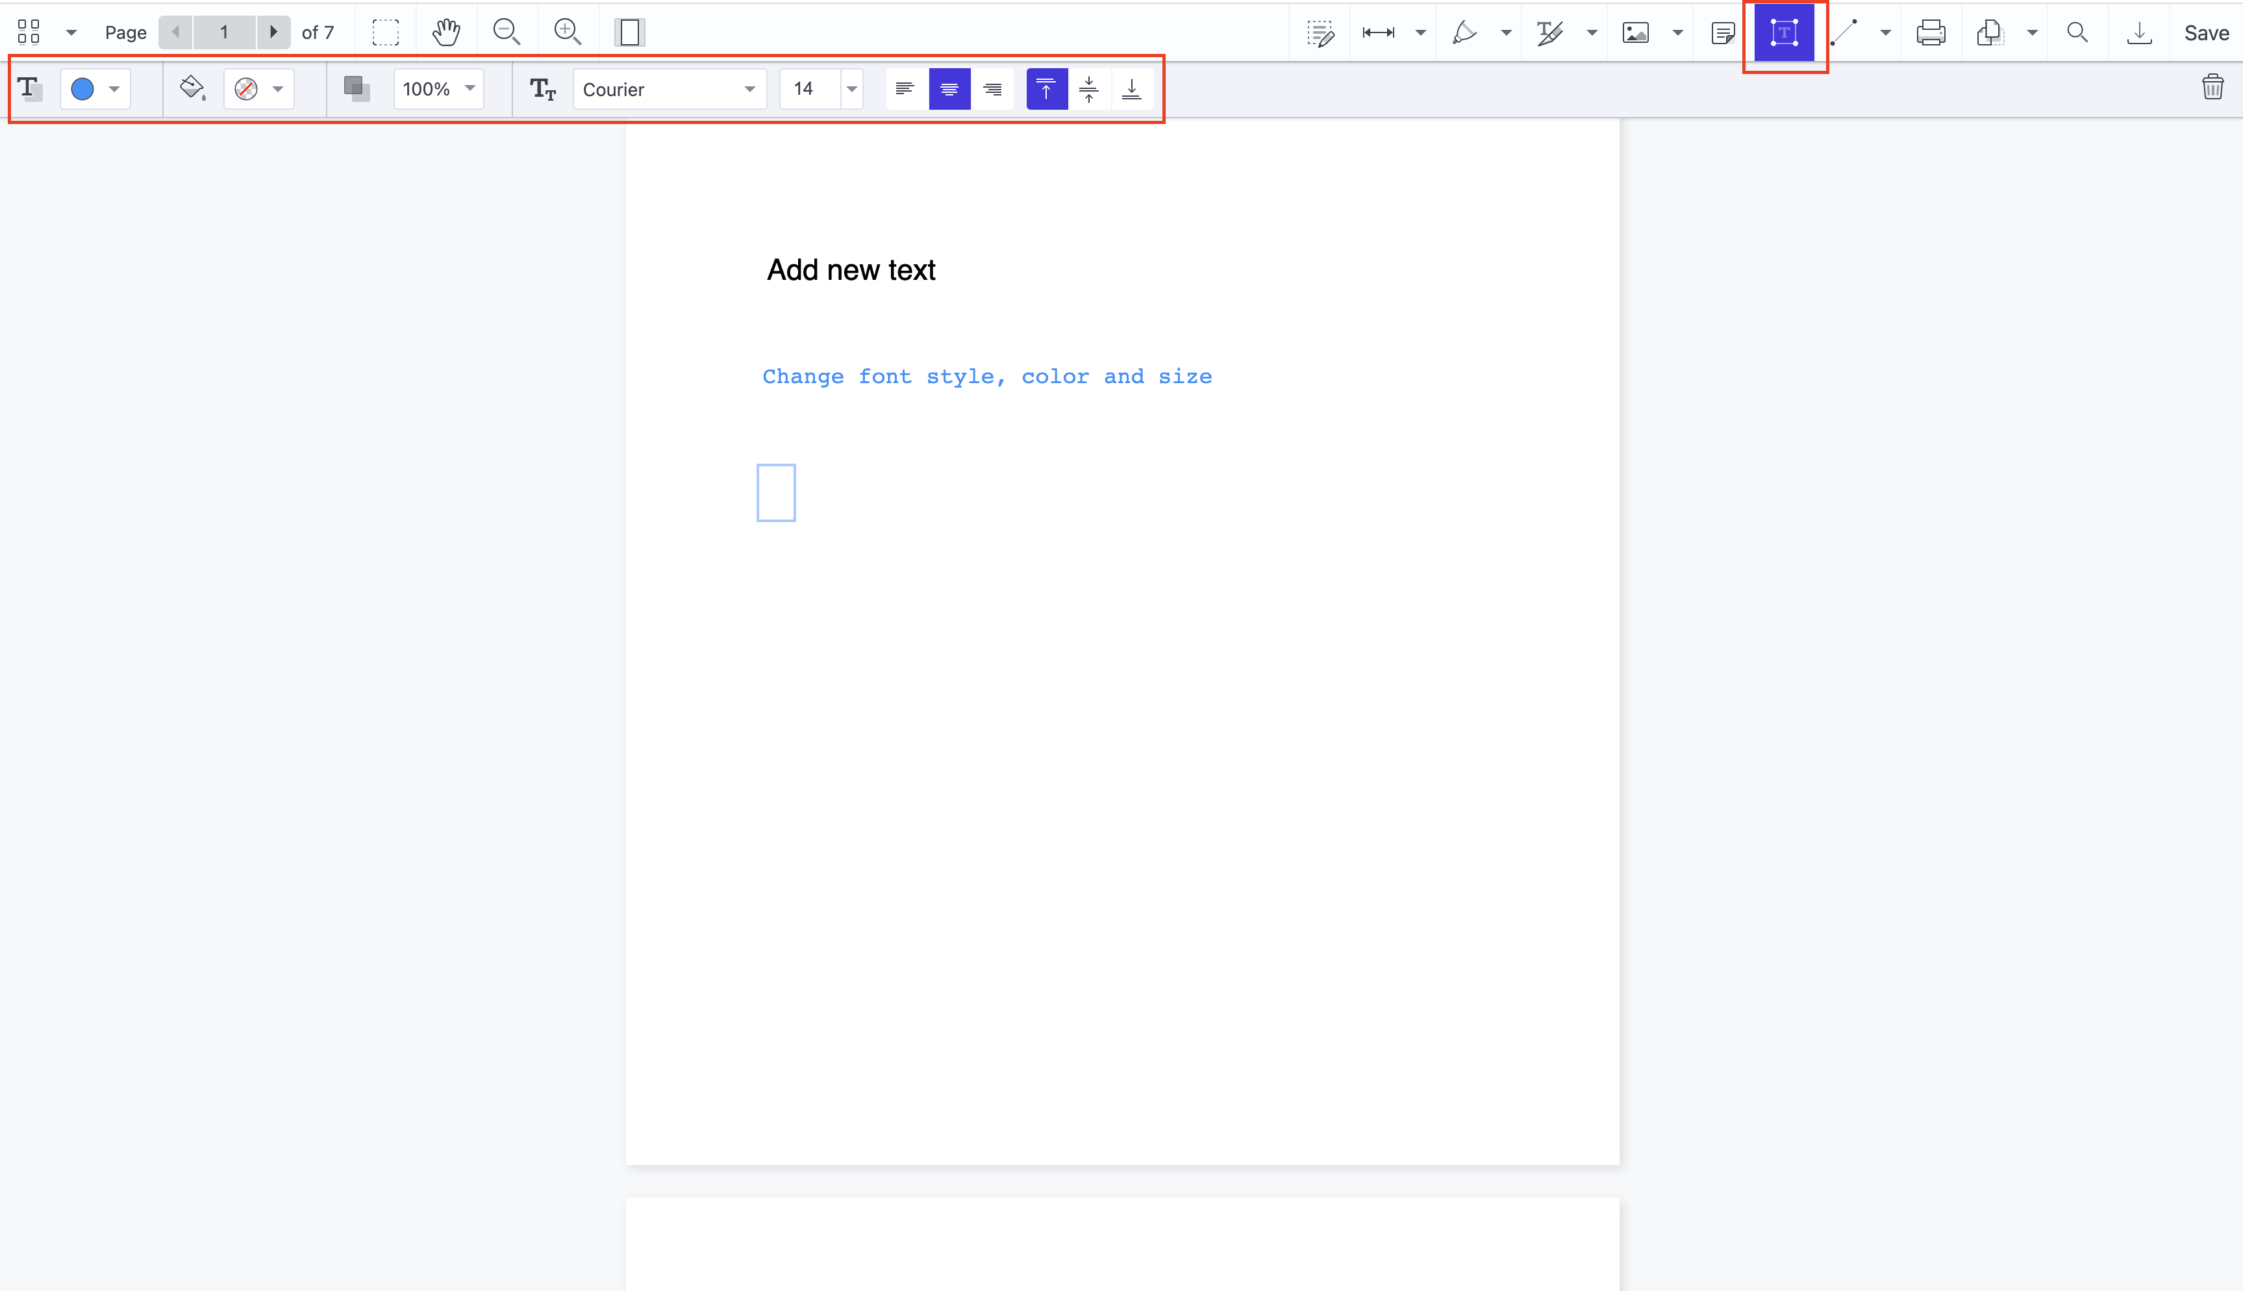Toggle bottom vertical alignment
Screen dimensions: 2243x1291
(1132, 89)
